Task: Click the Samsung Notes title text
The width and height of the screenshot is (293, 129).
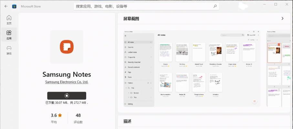Action: point(67,74)
